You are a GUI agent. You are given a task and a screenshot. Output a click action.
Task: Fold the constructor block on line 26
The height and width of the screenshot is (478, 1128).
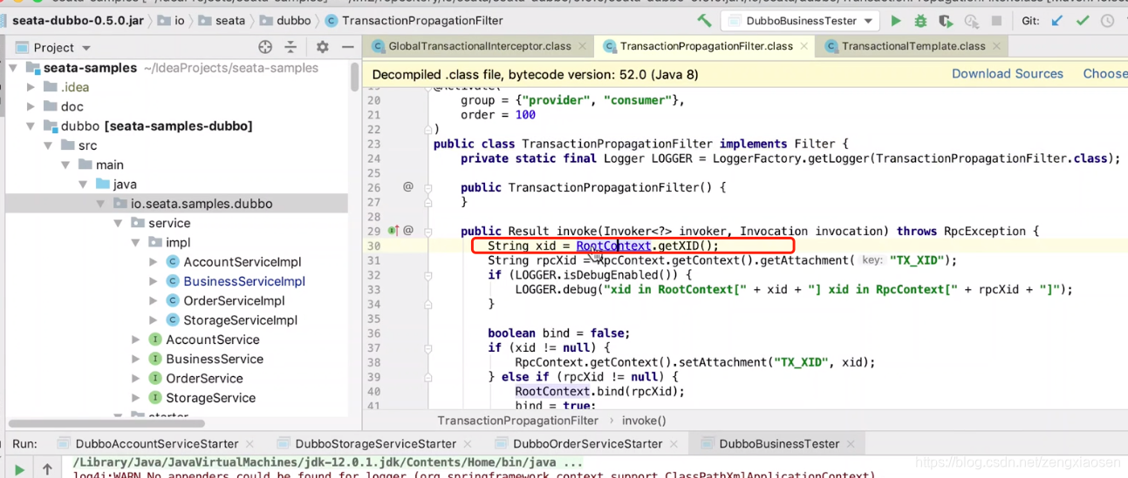pos(430,187)
